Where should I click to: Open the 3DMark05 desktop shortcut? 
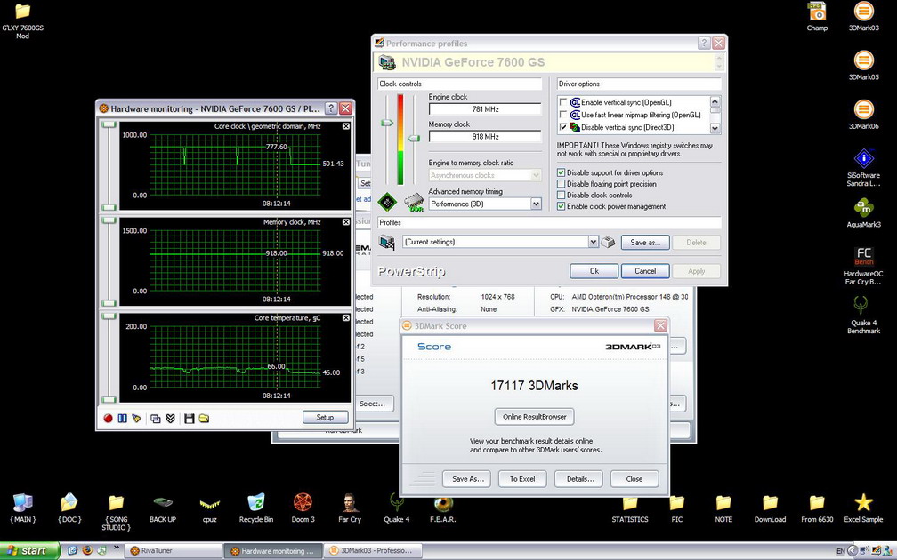(863, 65)
